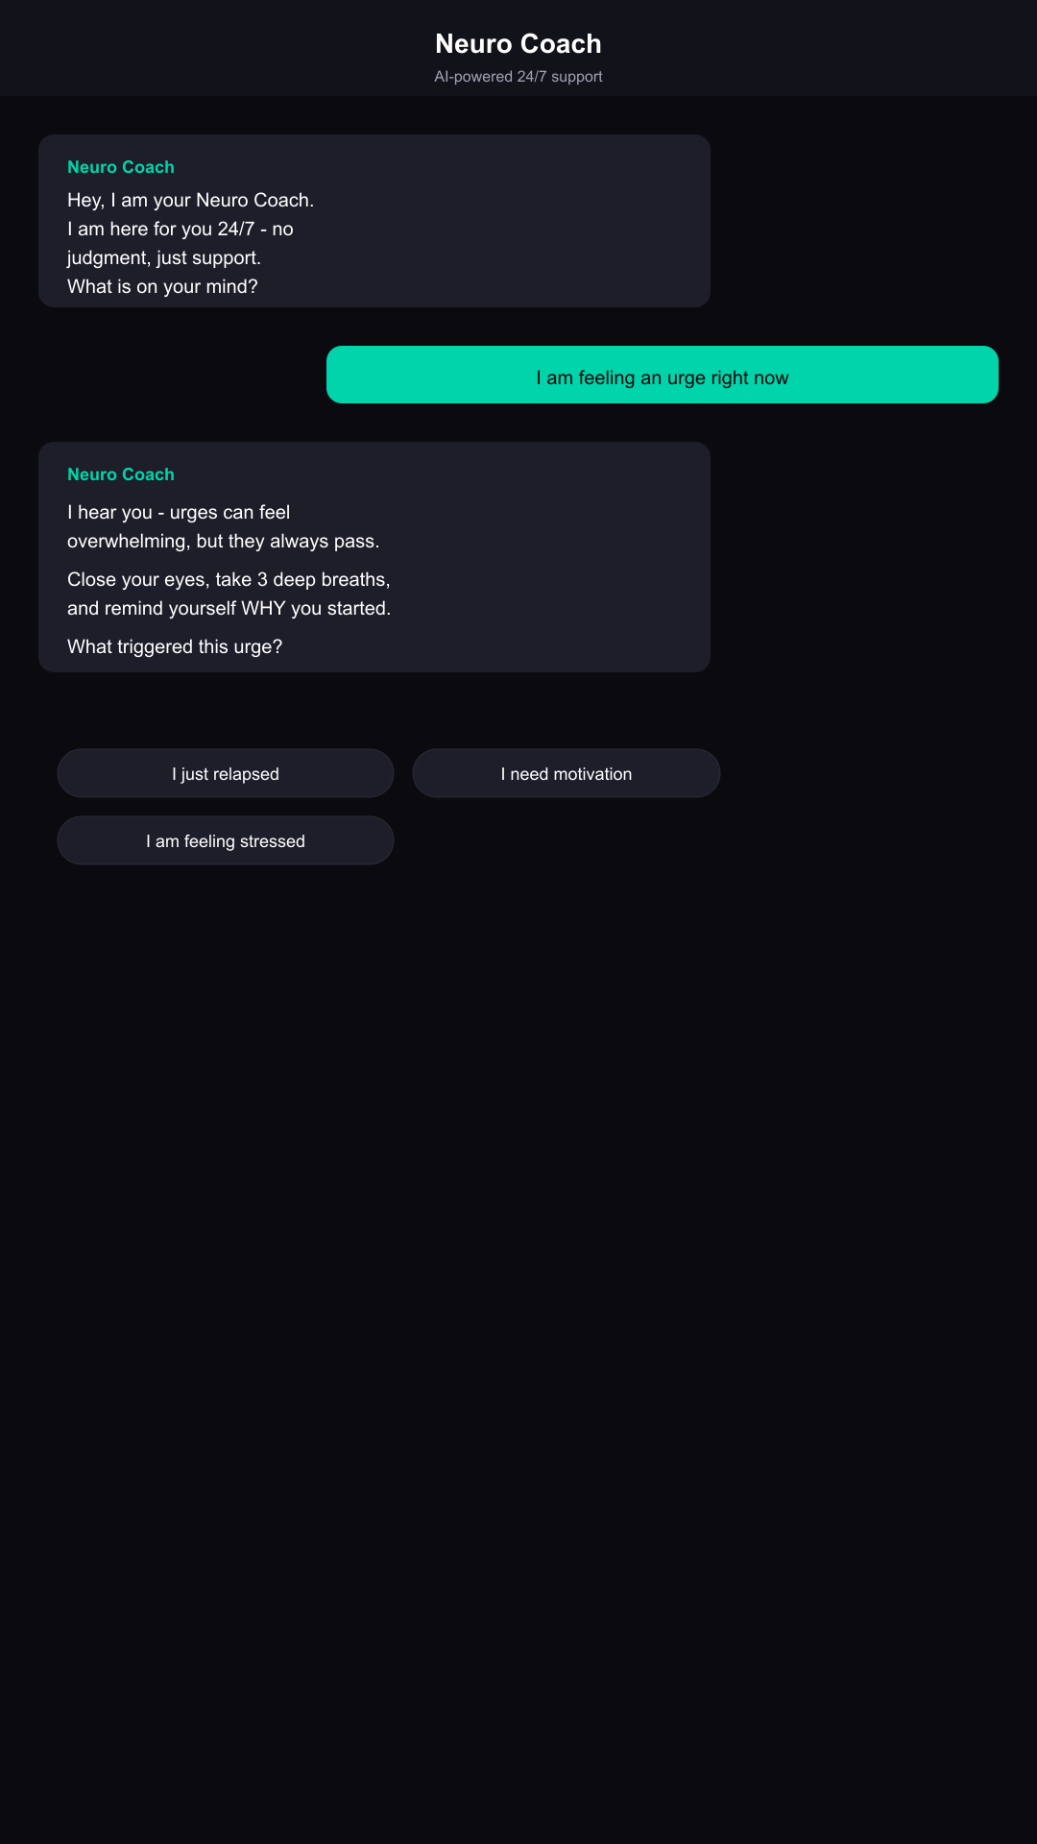Click the Neuro Coach label in second bubble
Viewport: 1037px width, 1844px height.
click(x=120, y=473)
